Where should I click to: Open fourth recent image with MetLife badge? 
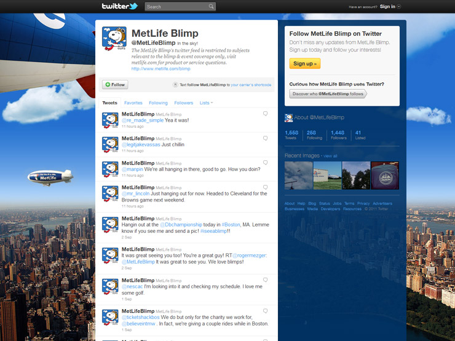[x=385, y=176]
